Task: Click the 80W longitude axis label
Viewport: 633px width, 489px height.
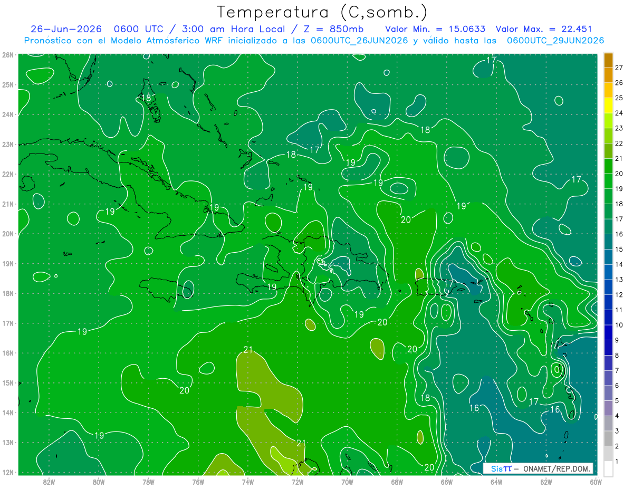Action: (x=99, y=481)
